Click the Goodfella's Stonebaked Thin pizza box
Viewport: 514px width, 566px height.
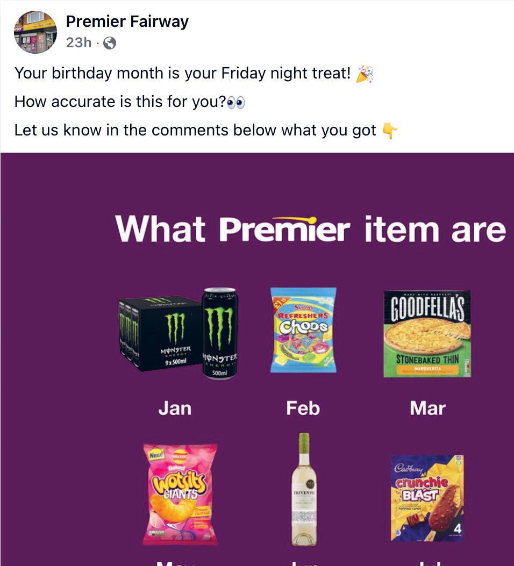[x=427, y=334]
